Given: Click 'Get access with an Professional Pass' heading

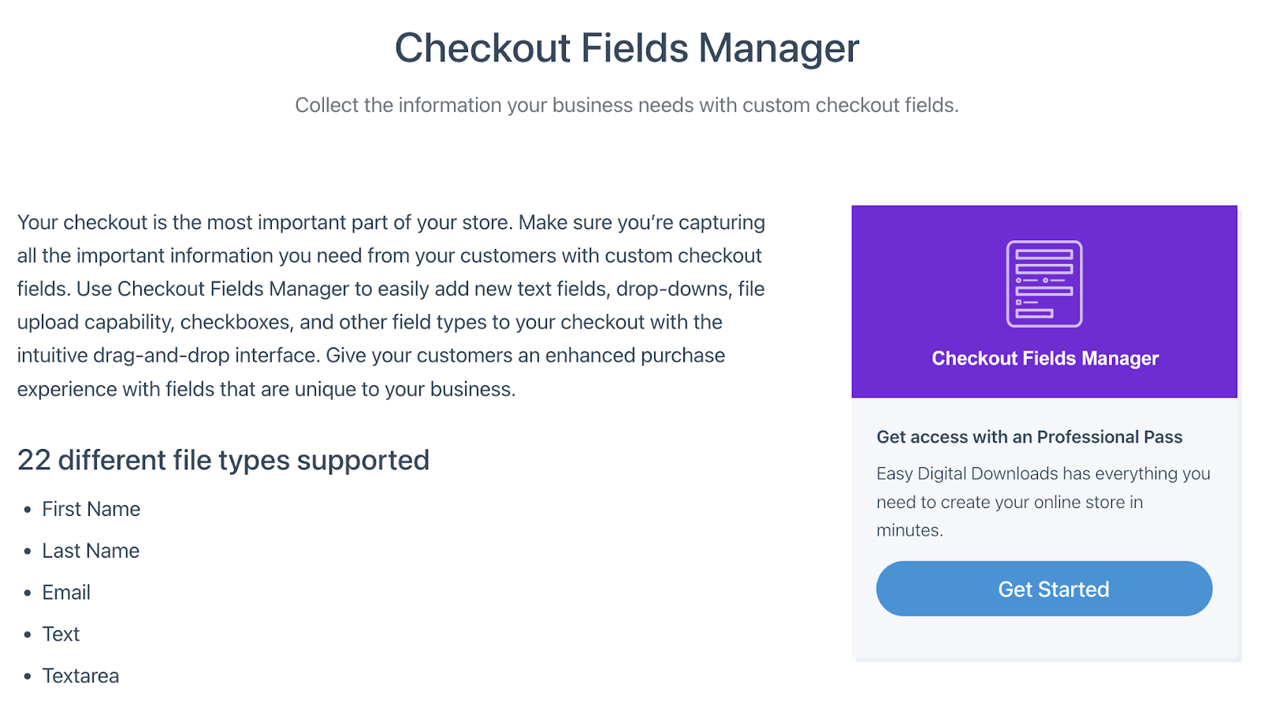Looking at the screenshot, I should pos(1029,437).
